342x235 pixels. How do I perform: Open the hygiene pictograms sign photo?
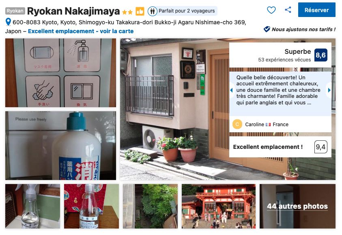60,73
